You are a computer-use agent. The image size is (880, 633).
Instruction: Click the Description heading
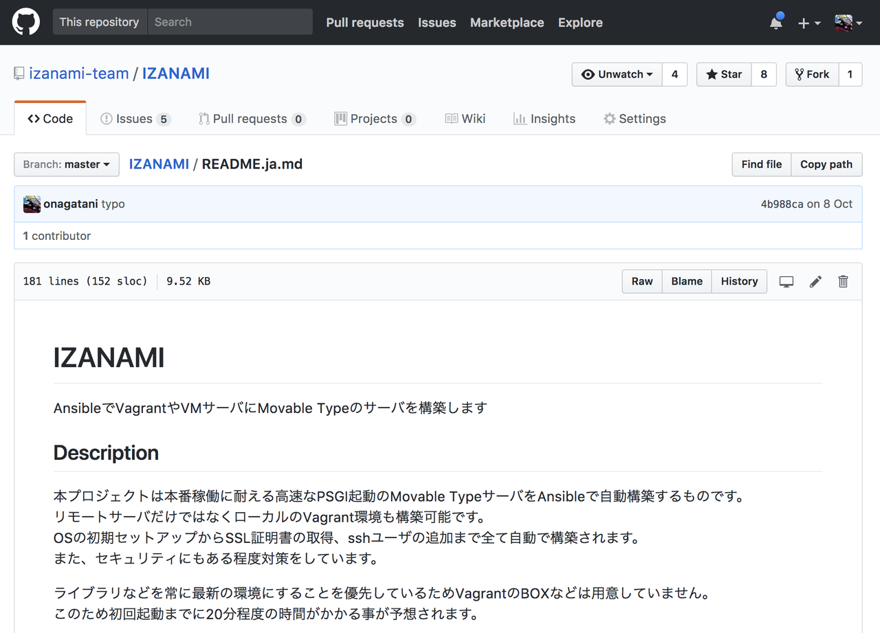click(106, 453)
